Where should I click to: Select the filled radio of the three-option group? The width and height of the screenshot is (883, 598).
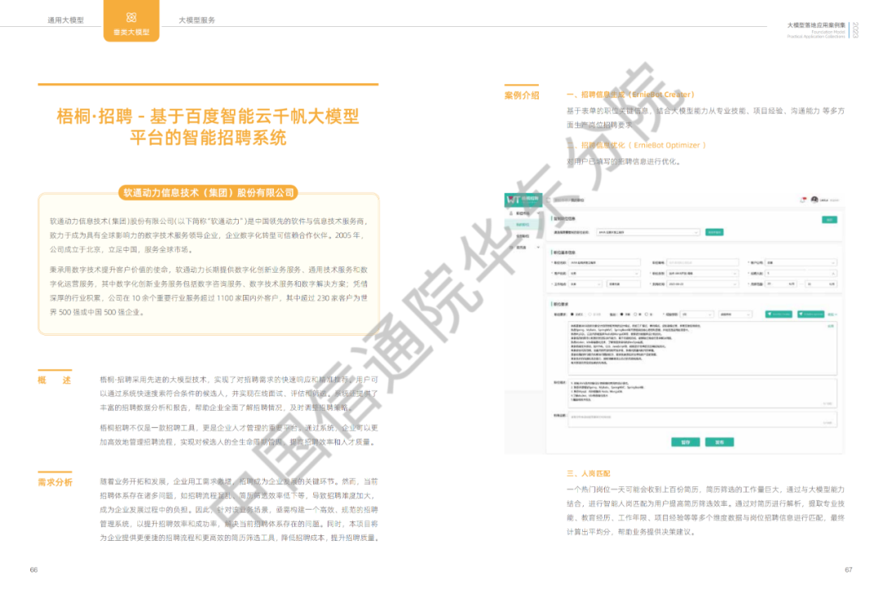621,315
